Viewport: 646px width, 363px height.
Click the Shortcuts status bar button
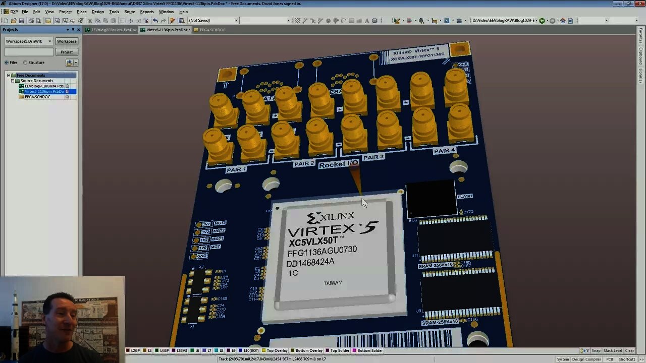click(626, 359)
